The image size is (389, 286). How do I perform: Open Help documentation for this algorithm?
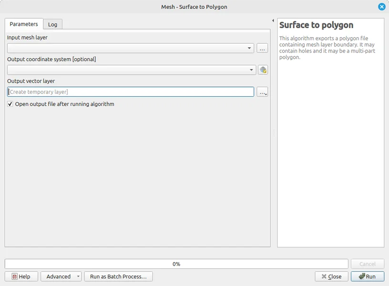pyautogui.click(x=21, y=276)
